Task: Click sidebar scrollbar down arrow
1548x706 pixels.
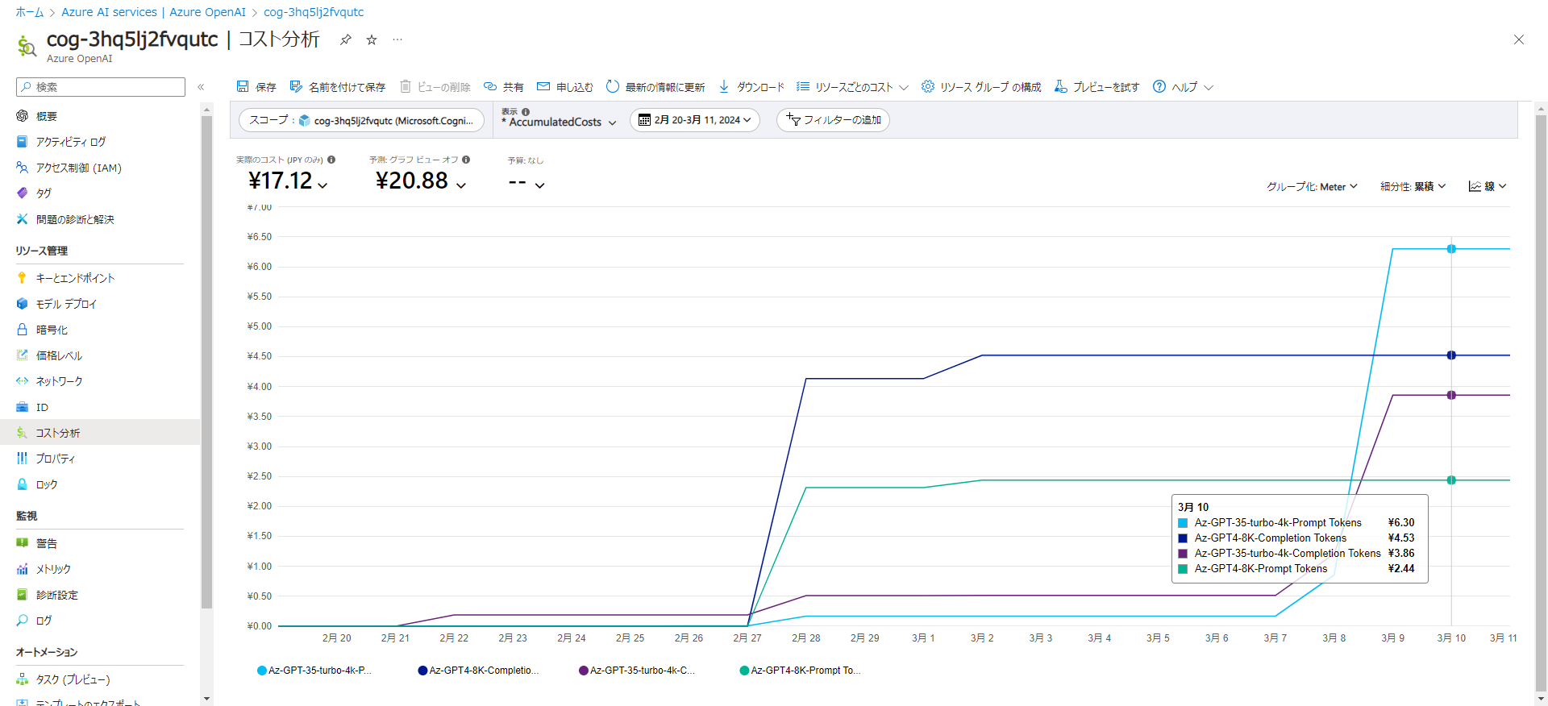Action: pos(207,699)
